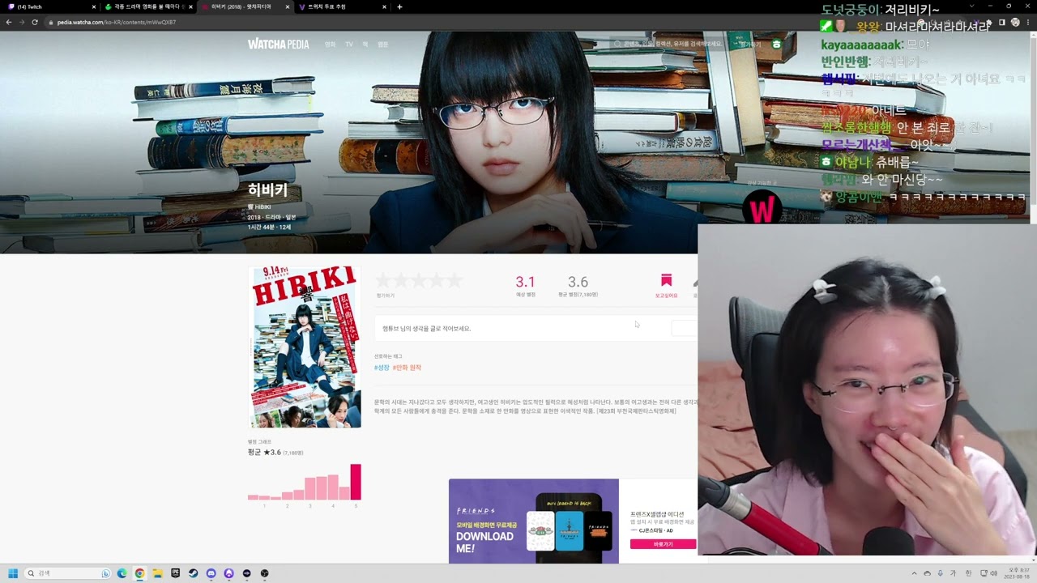Click the comment prompt box 생각을 글로 적어보세요
Viewport: 1037px width, 583px height.
(x=535, y=328)
